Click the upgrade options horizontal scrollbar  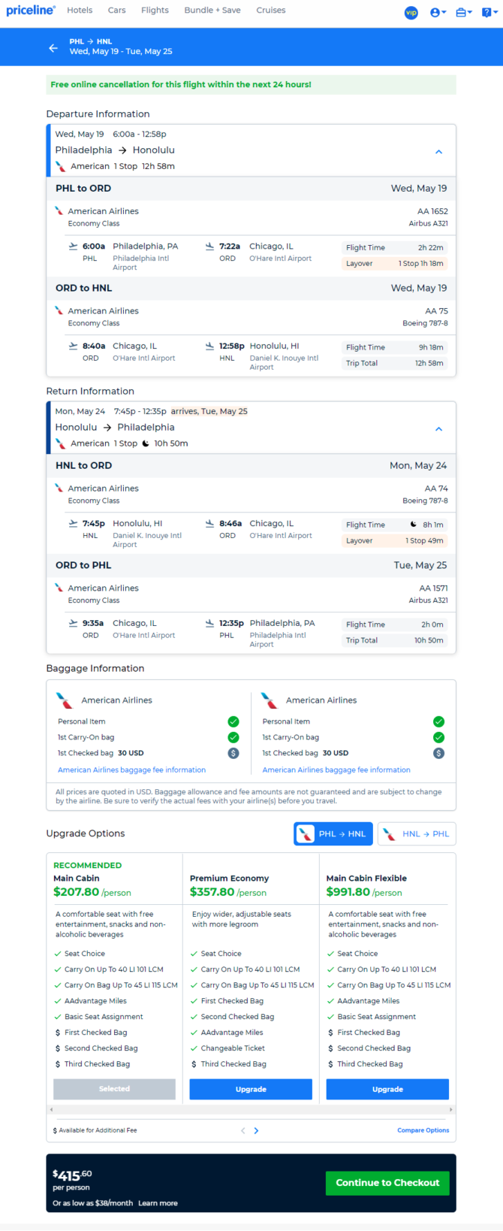coord(251,1109)
